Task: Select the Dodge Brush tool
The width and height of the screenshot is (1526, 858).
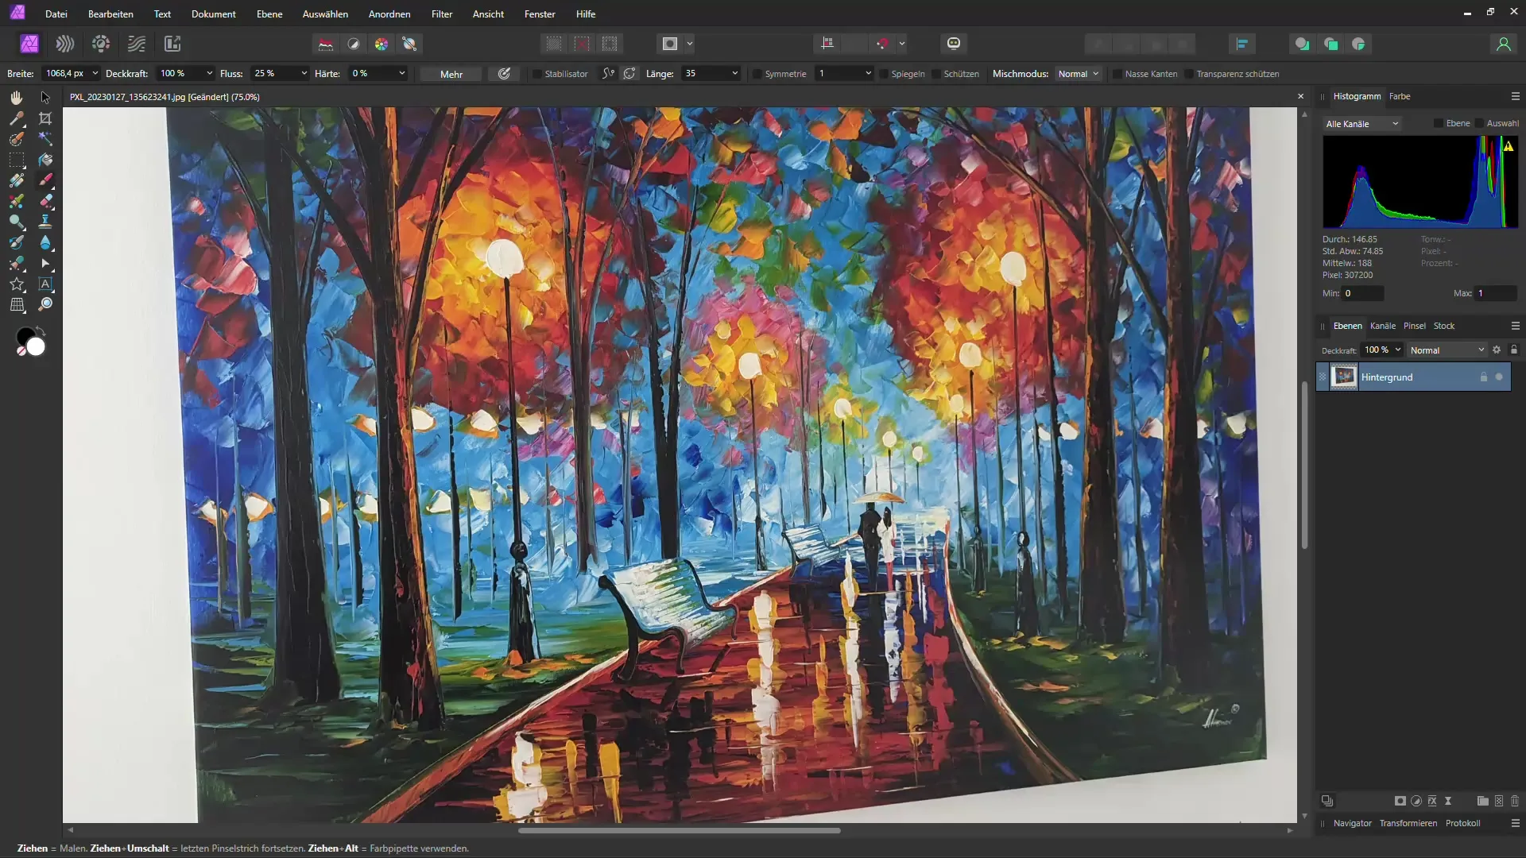Action: pyautogui.click(x=17, y=222)
